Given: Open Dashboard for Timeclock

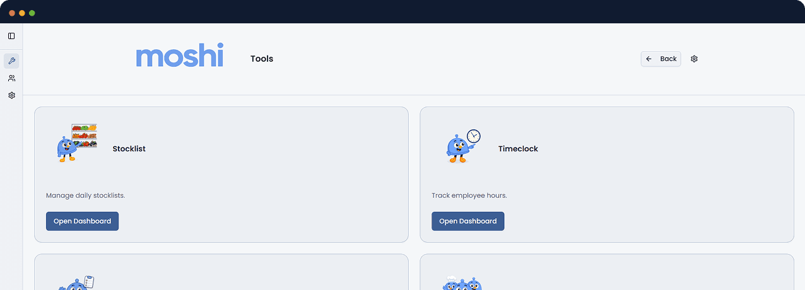Looking at the screenshot, I should (x=467, y=221).
